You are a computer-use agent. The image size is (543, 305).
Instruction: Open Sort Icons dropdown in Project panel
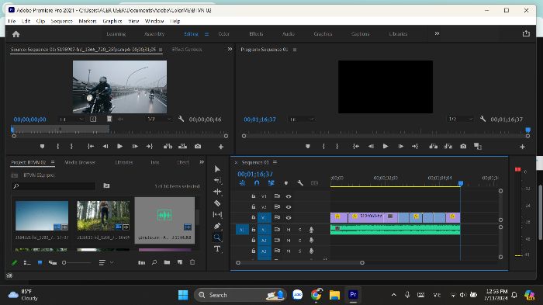click(x=106, y=263)
